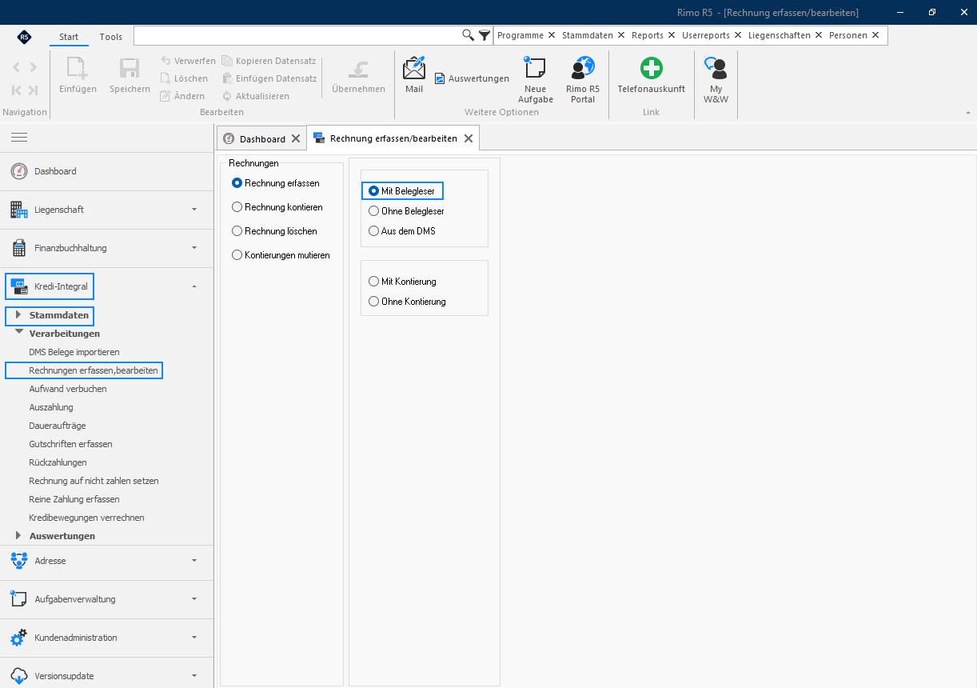The height and width of the screenshot is (688, 977).
Task: Open the Gutschriften erfassen entry
Action: (70, 444)
